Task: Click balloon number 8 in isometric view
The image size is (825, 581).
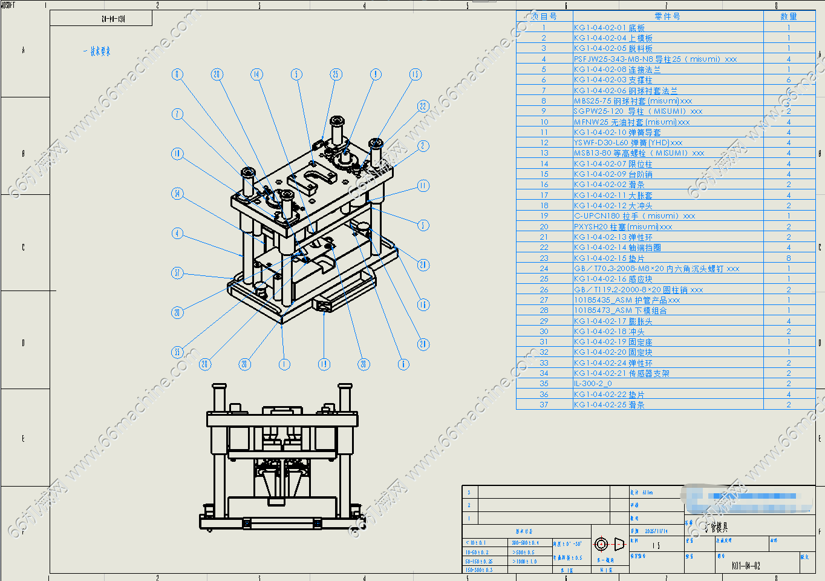Action: [177, 74]
